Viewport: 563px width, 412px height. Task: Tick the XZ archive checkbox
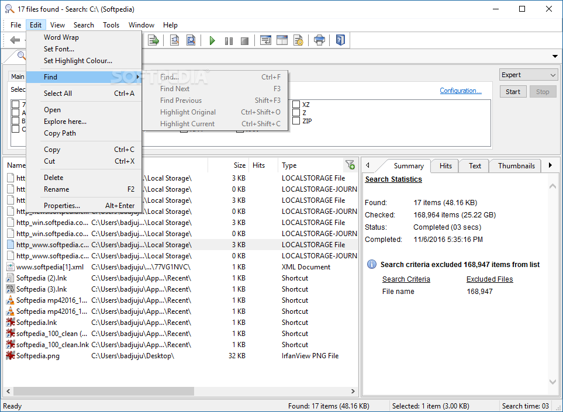point(296,105)
